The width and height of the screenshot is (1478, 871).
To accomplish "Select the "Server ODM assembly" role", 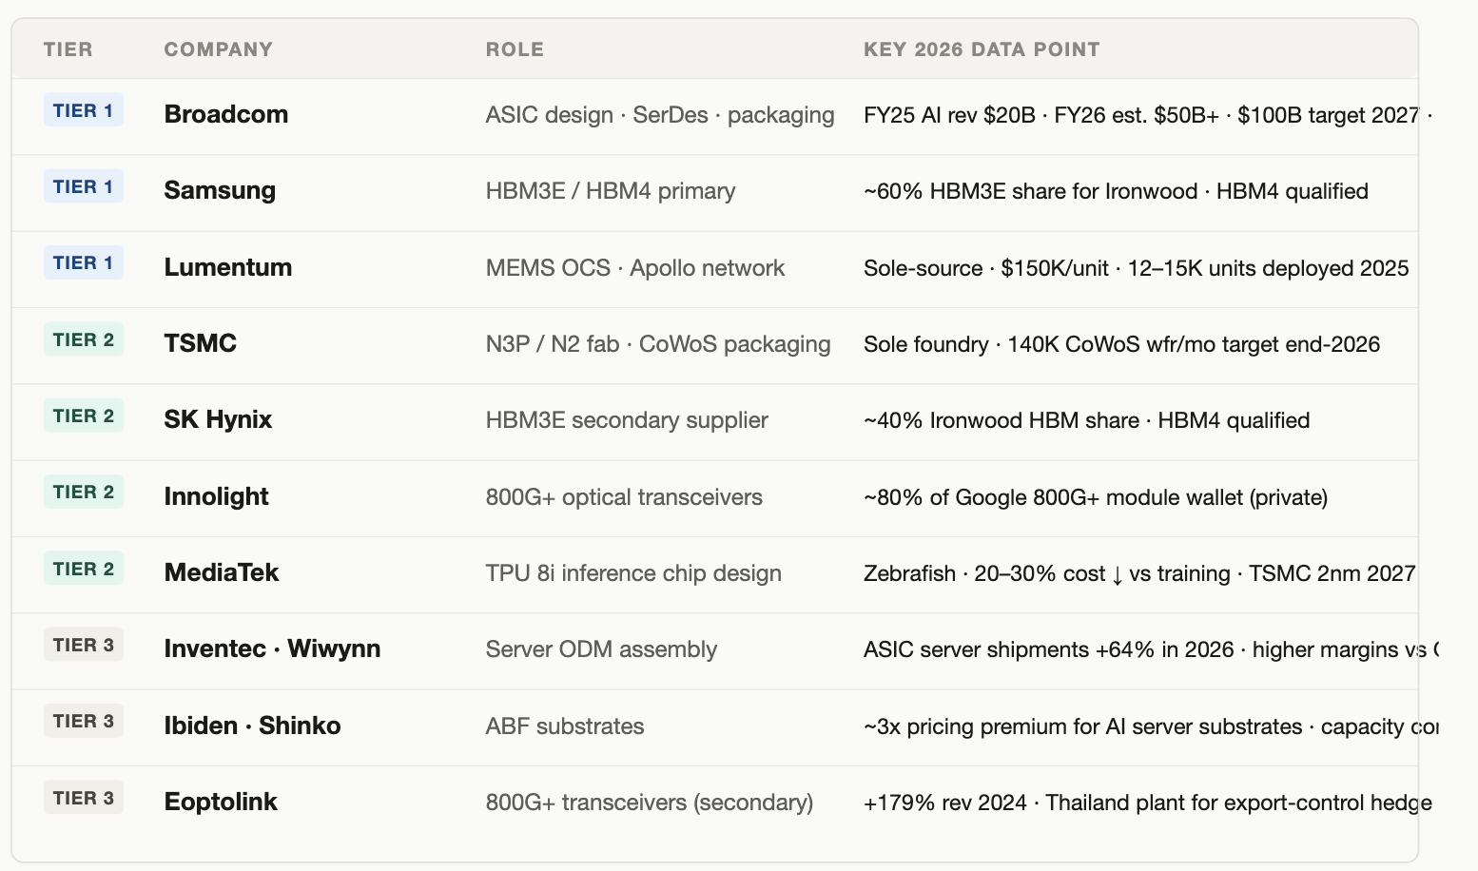I will [x=601, y=649].
